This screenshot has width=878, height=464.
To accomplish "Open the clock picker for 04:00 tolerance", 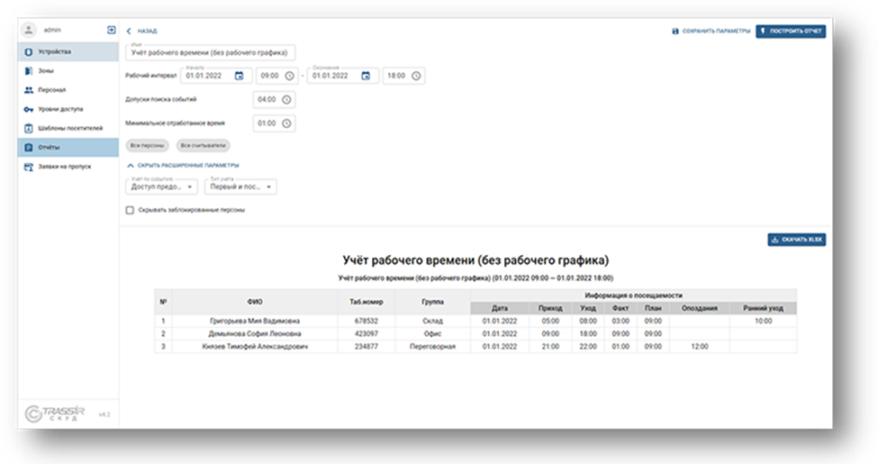I will [286, 100].
